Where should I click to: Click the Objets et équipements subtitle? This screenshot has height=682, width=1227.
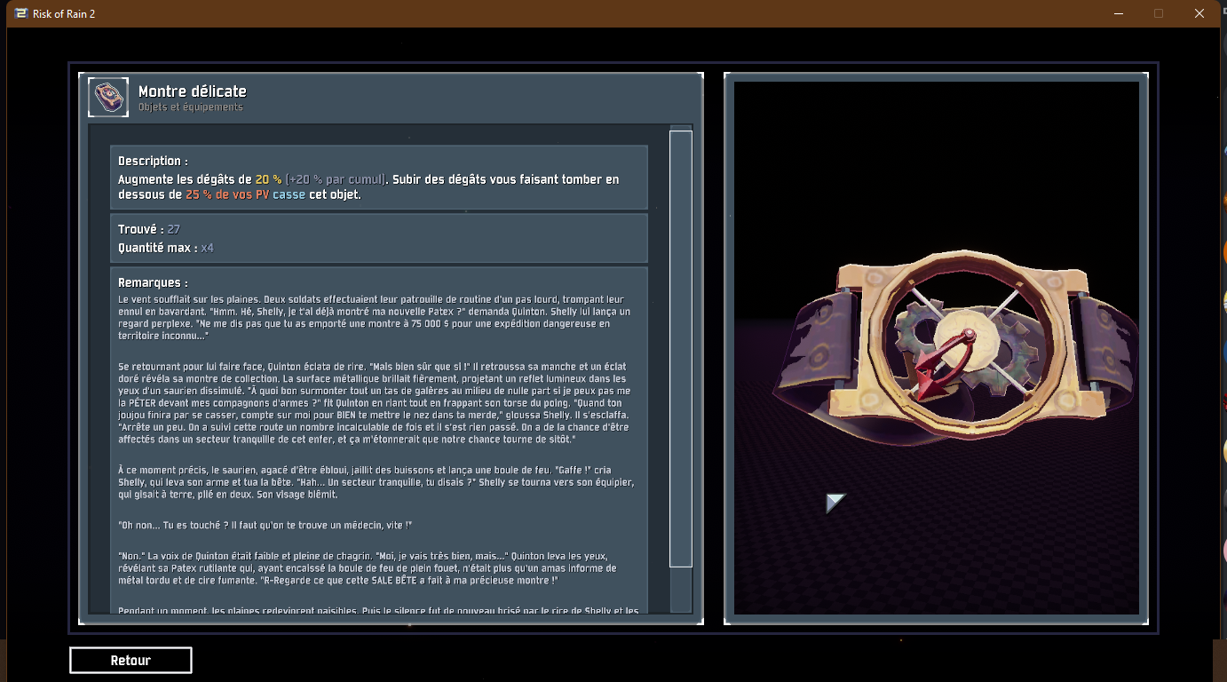coord(190,107)
